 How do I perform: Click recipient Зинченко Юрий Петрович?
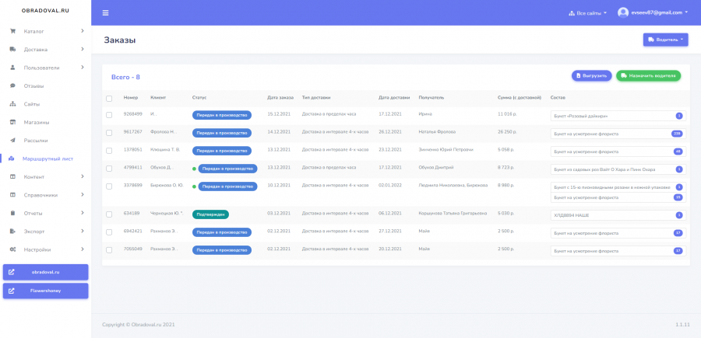(x=446, y=150)
